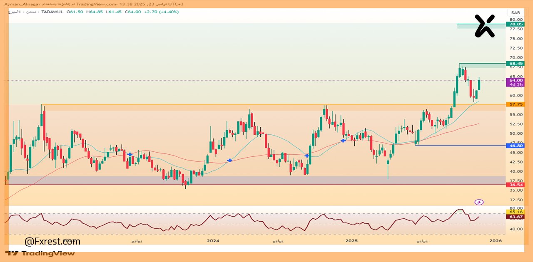Screen dimensions: 533x262
Task: Click the blue cross marker near 2025
Action: coord(343,141)
